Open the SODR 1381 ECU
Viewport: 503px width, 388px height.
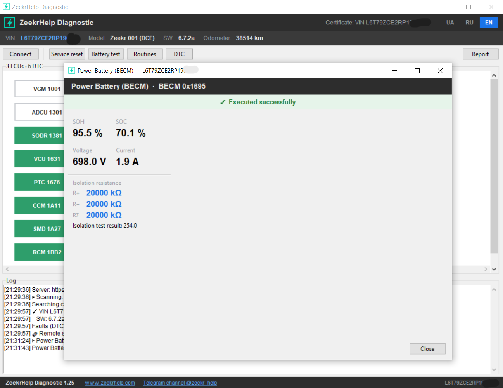39,136
